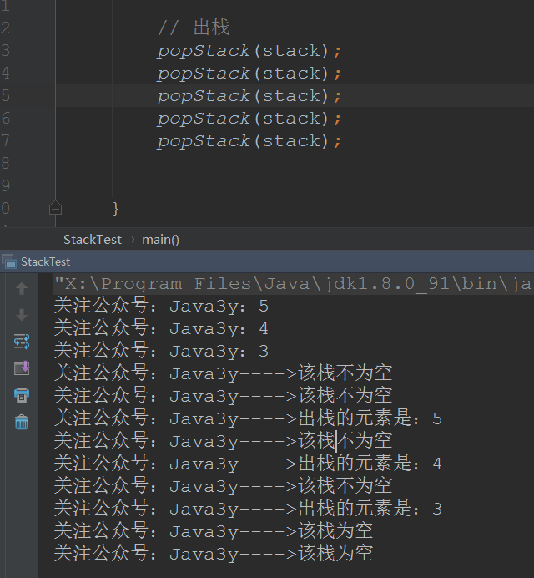Click the down stack trace arrow icon
The width and height of the screenshot is (534, 578).
(x=22, y=315)
